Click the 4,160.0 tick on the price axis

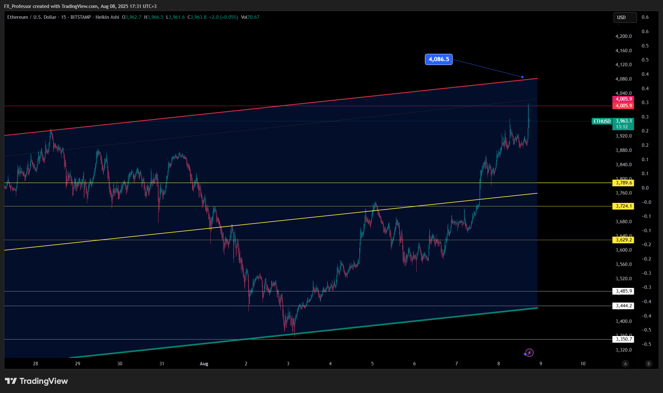(x=624, y=51)
